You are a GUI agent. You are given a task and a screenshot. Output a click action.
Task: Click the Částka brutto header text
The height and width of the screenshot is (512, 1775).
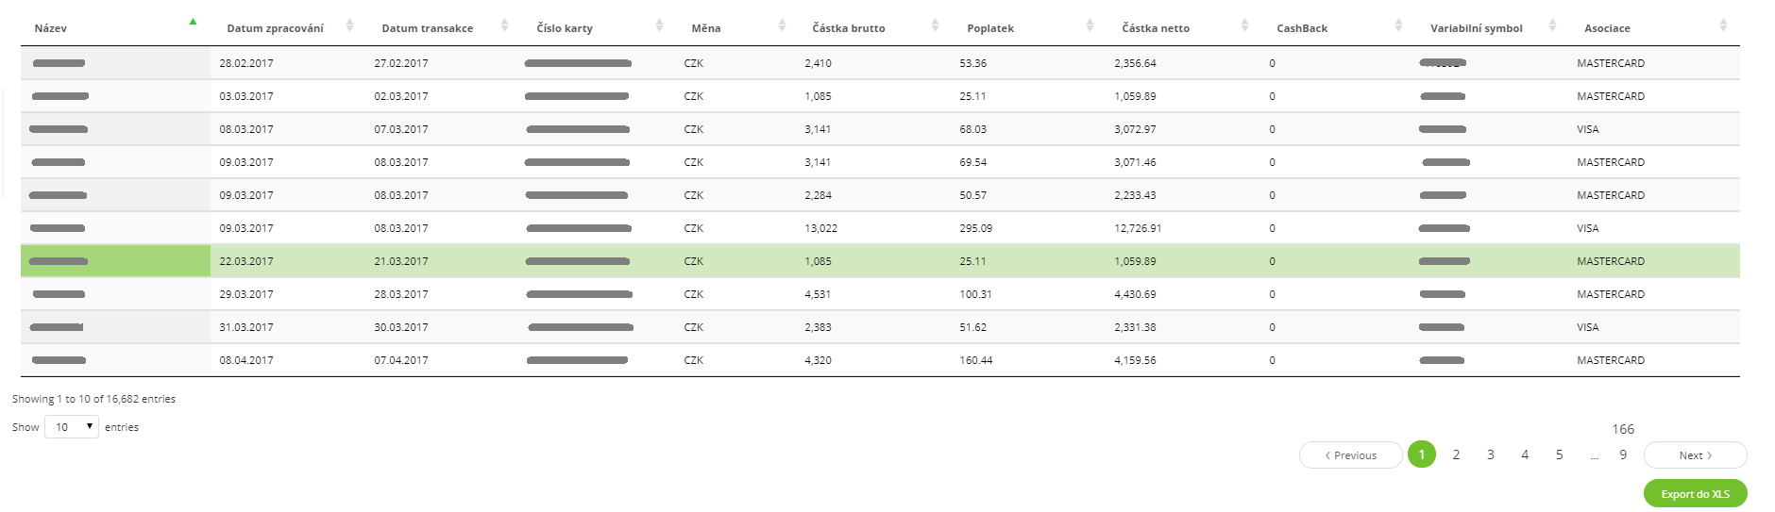[x=848, y=28]
